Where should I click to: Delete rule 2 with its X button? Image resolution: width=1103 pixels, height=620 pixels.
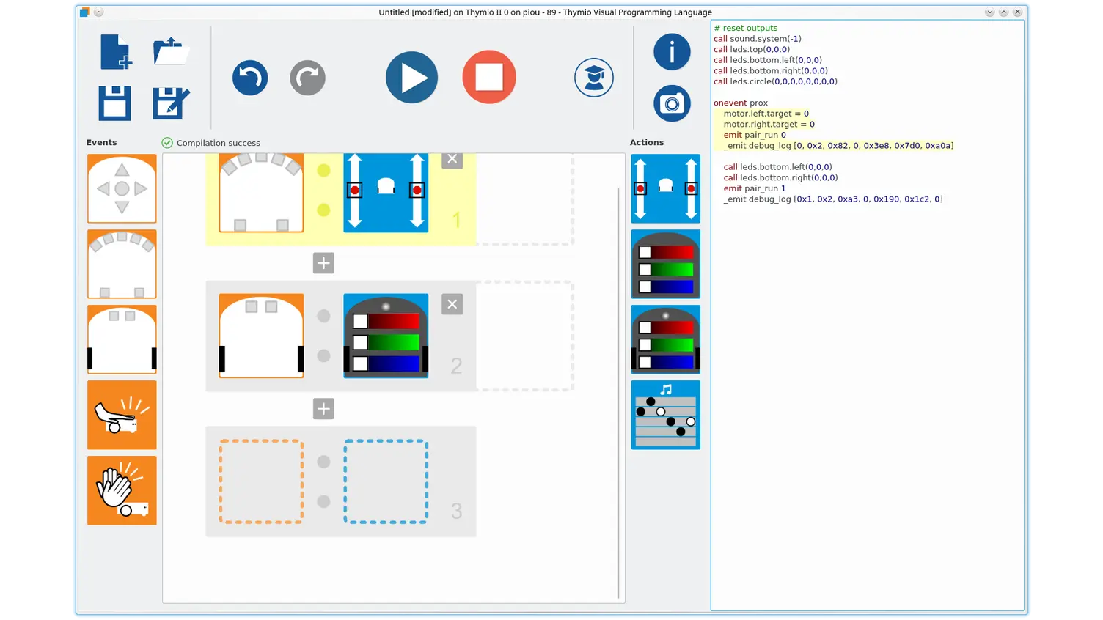[x=452, y=304]
